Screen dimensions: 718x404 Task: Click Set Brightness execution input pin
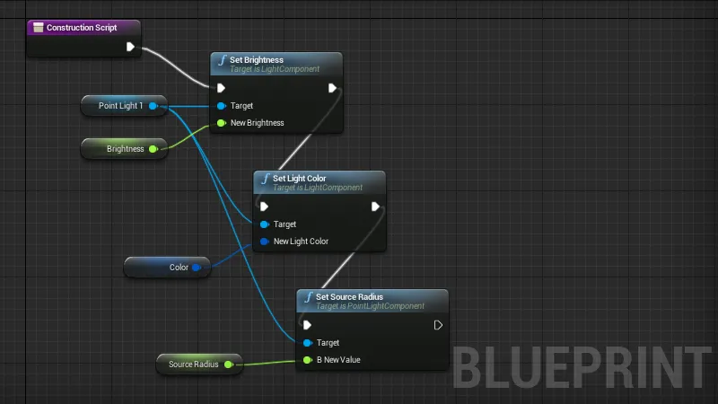221,88
